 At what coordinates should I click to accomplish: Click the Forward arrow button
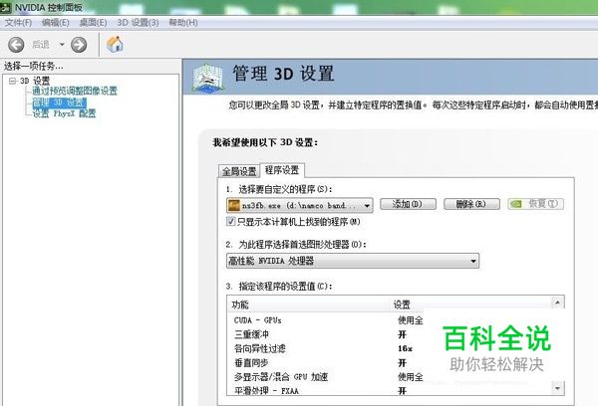tap(79, 45)
